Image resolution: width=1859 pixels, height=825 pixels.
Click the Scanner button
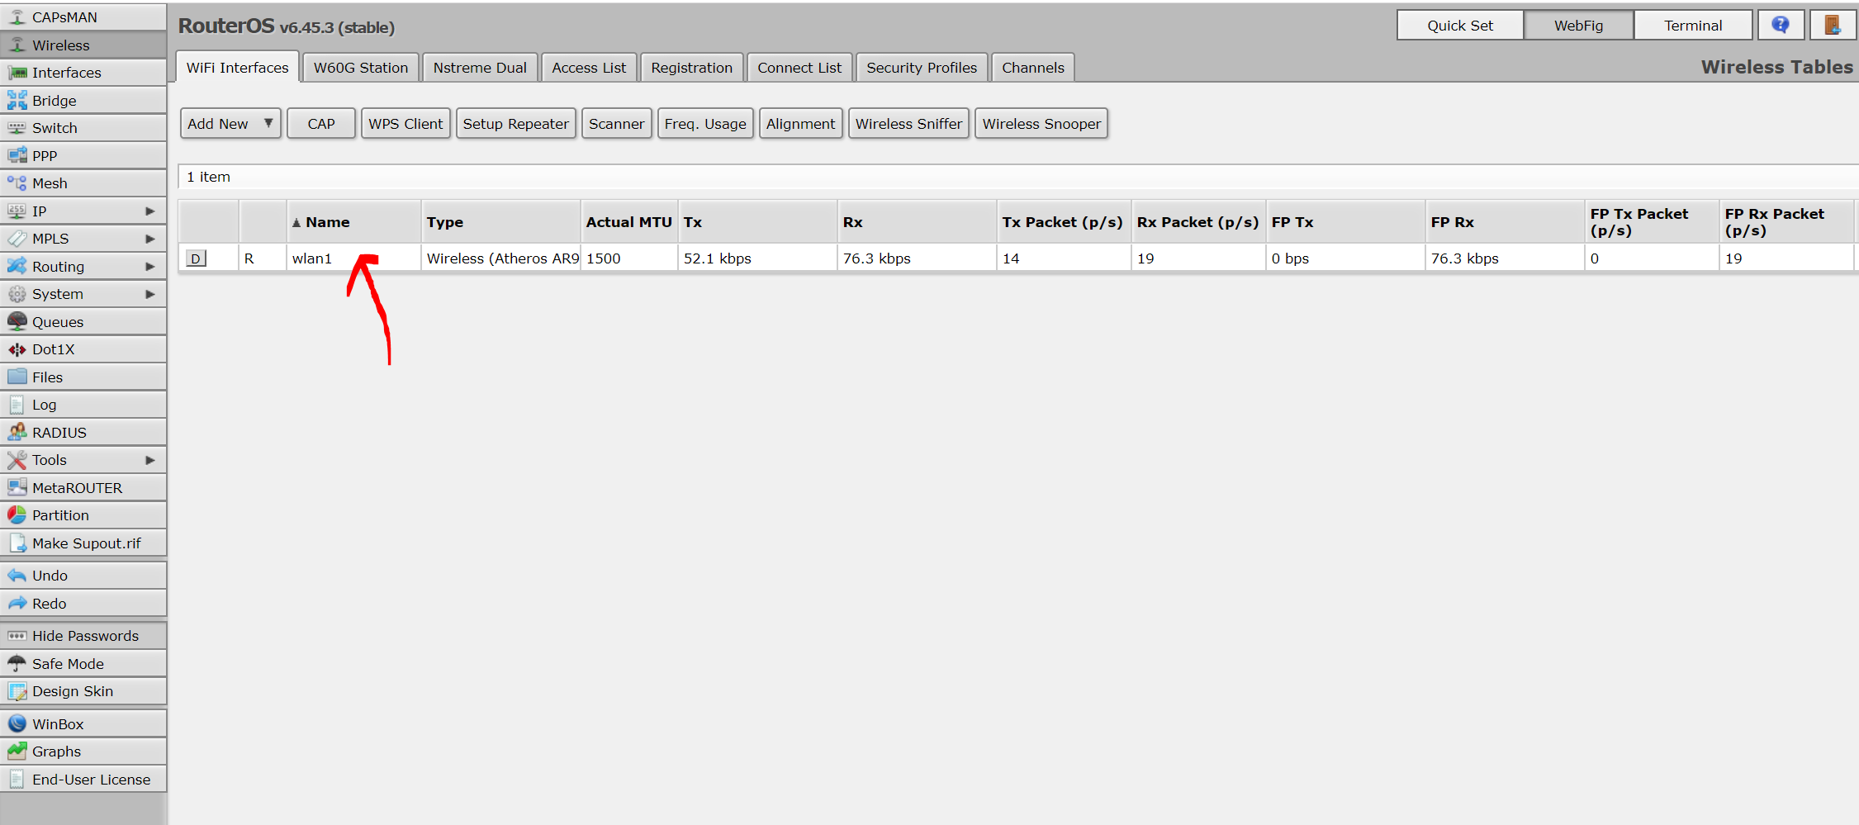[x=616, y=124]
